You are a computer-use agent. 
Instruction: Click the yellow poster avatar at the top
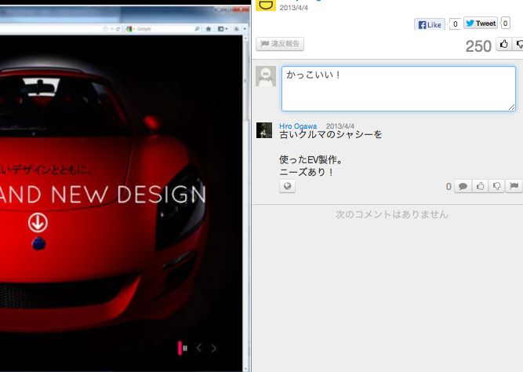266,5
